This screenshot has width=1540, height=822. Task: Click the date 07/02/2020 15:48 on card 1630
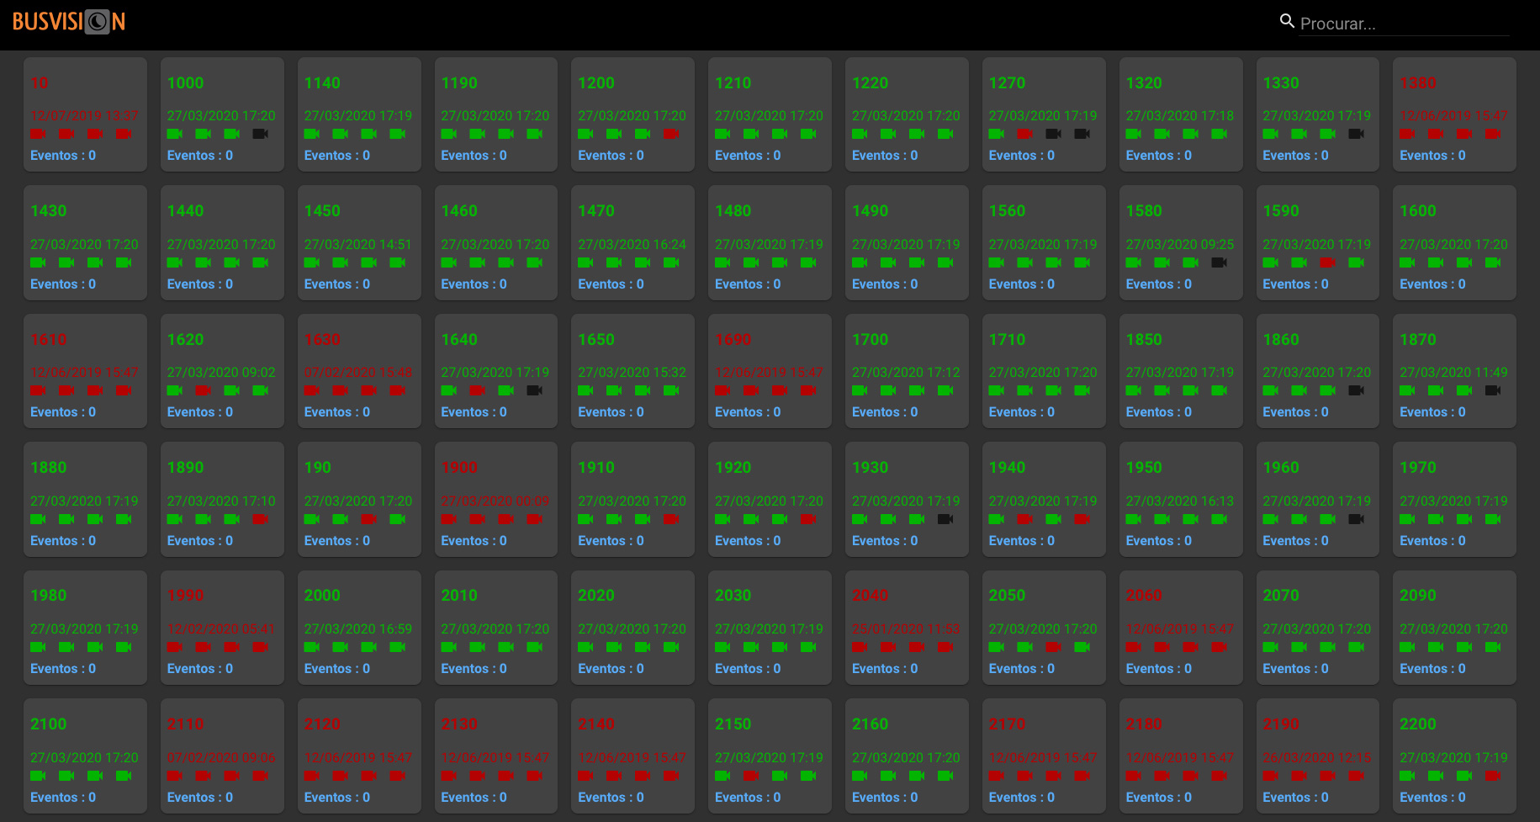point(358,372)
